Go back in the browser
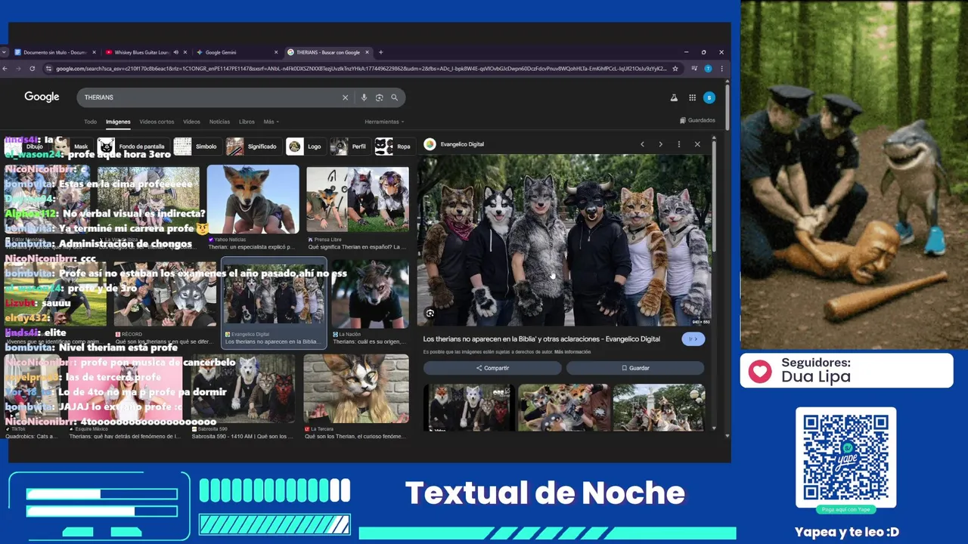Screen dimensions: 968x544 click(x=5, y=68)
